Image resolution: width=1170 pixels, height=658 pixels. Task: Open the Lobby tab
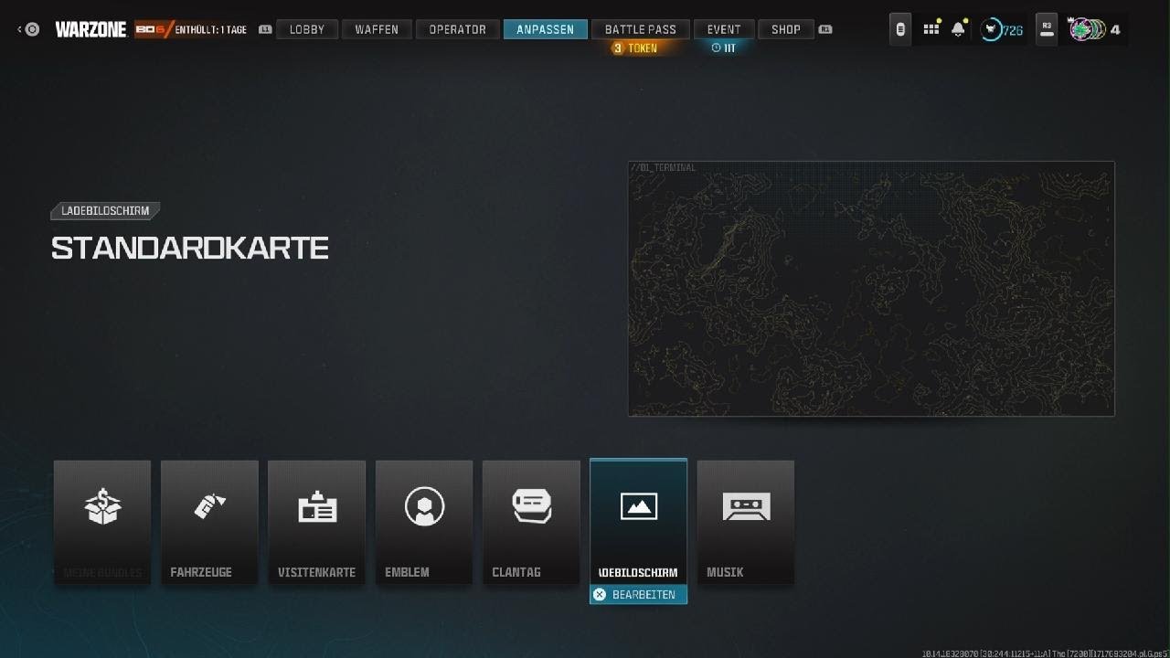pyautogui.click(x=307, y=29)
